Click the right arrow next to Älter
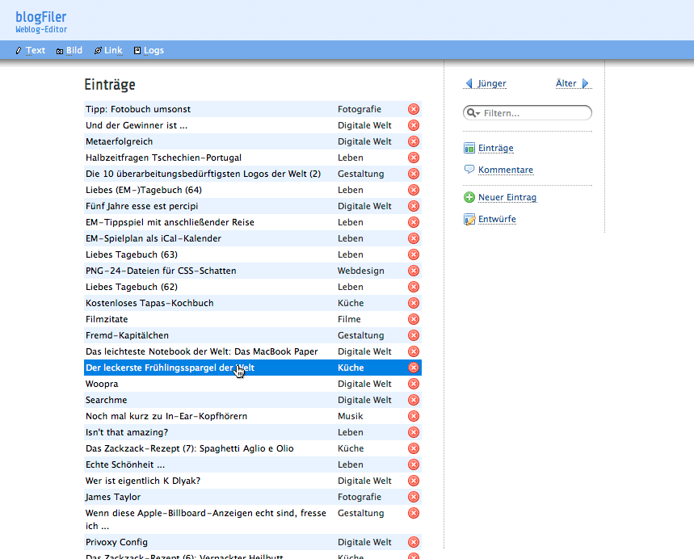 tap(586, 83)
